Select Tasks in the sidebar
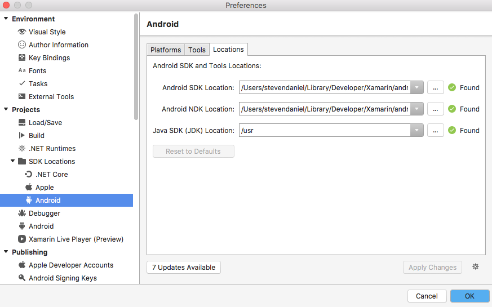 [x=38, y=83]
